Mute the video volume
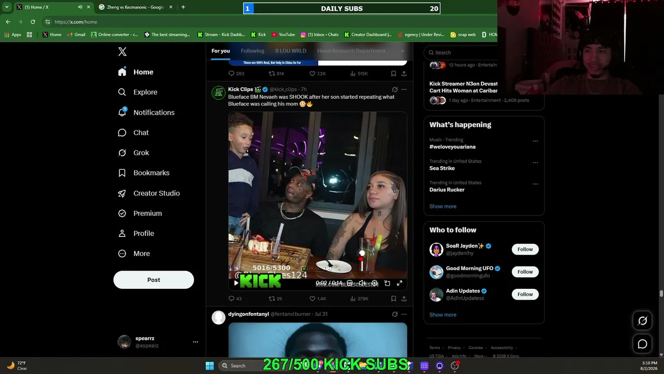 (362, 283)
